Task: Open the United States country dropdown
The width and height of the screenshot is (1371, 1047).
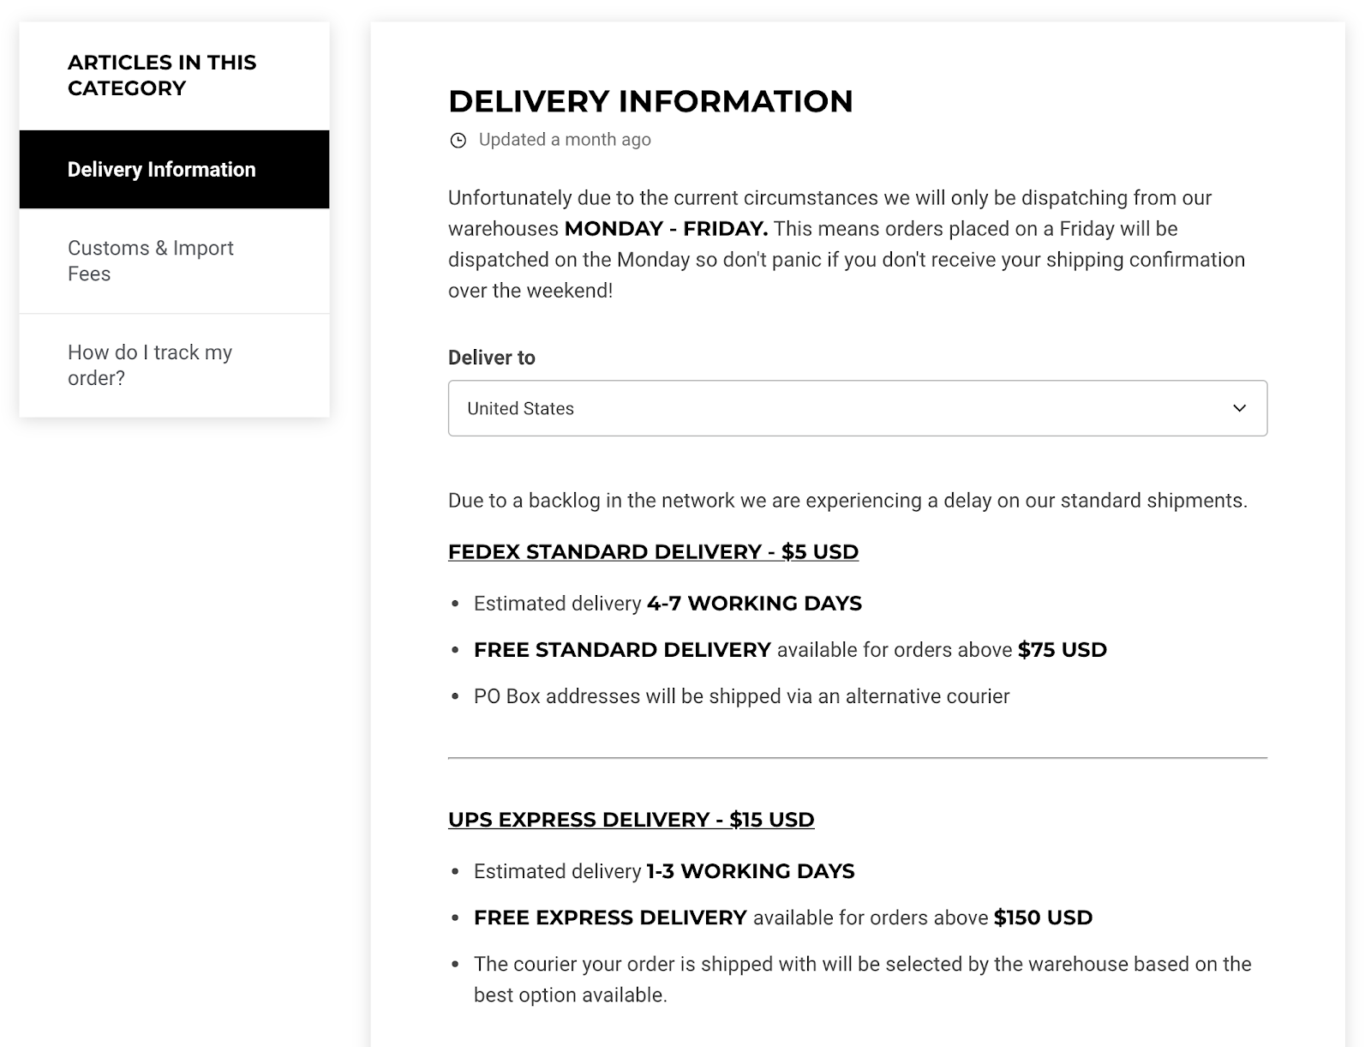Action: pyautogui.click(x=857, y=408)
